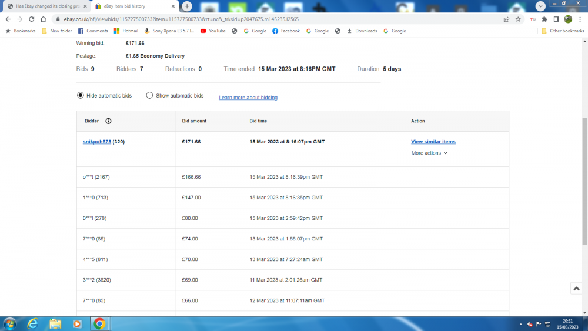Open the Extensions puzzle icon
This screenshot has width=588, height=331.
tap(544, 19)
